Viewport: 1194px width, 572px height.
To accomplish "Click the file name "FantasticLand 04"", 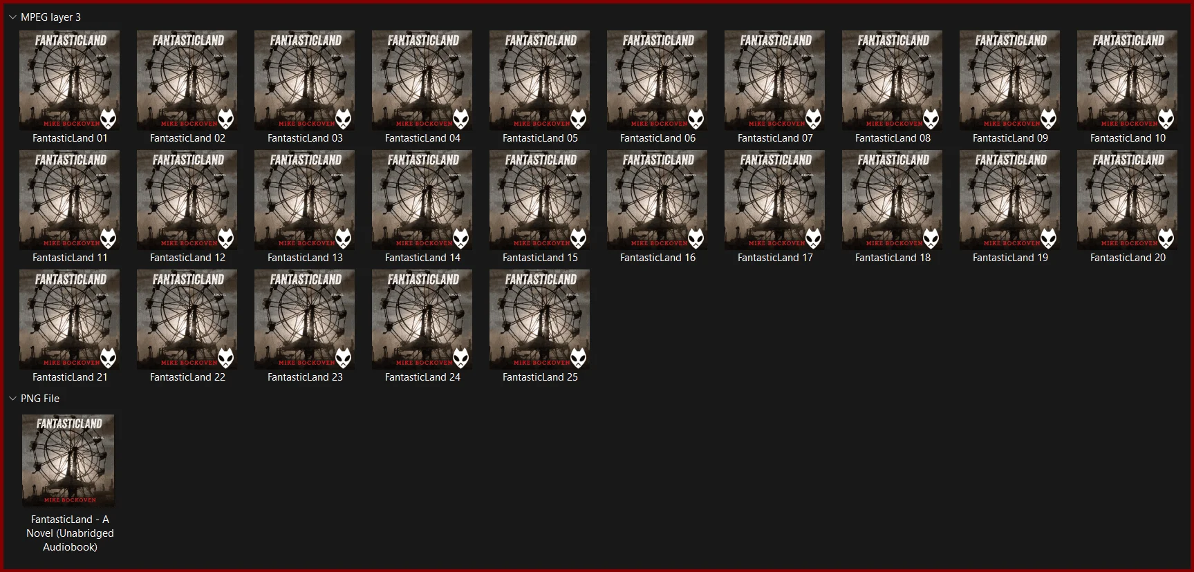I will point(422,138).
